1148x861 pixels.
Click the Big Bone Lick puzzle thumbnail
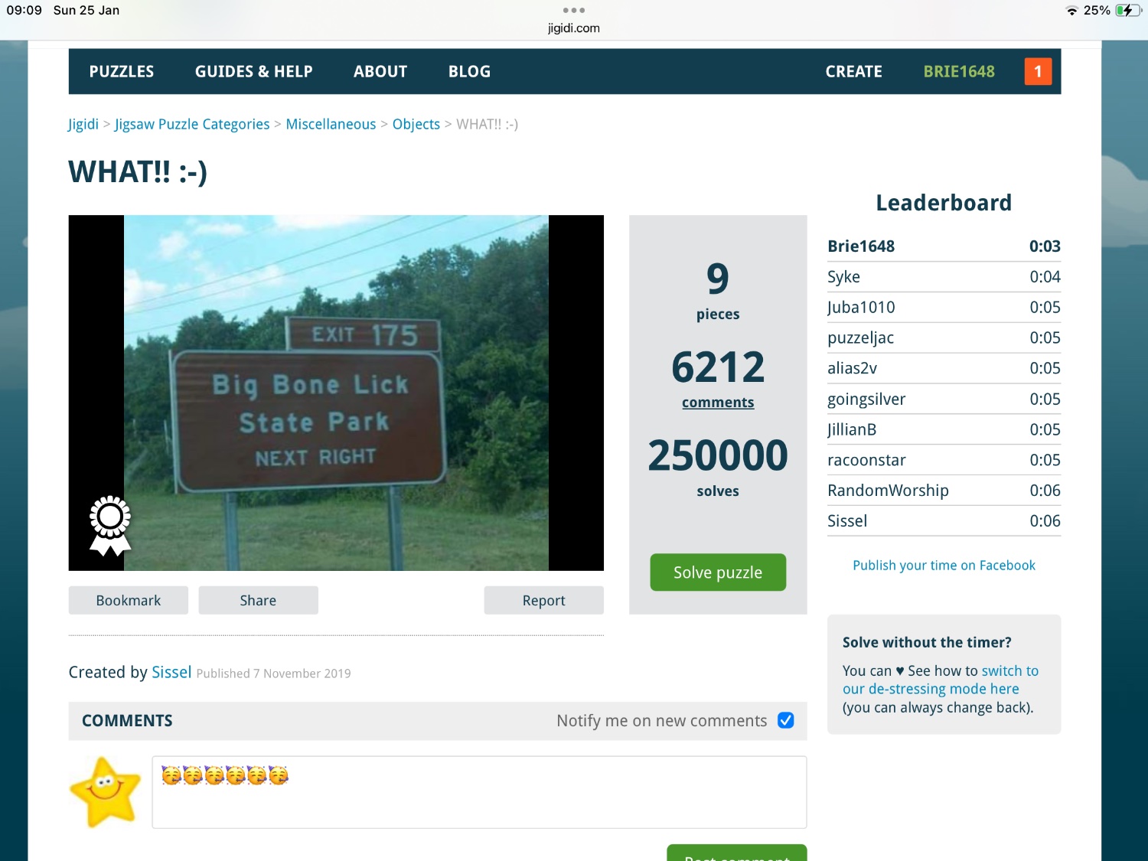click(336, 393)
